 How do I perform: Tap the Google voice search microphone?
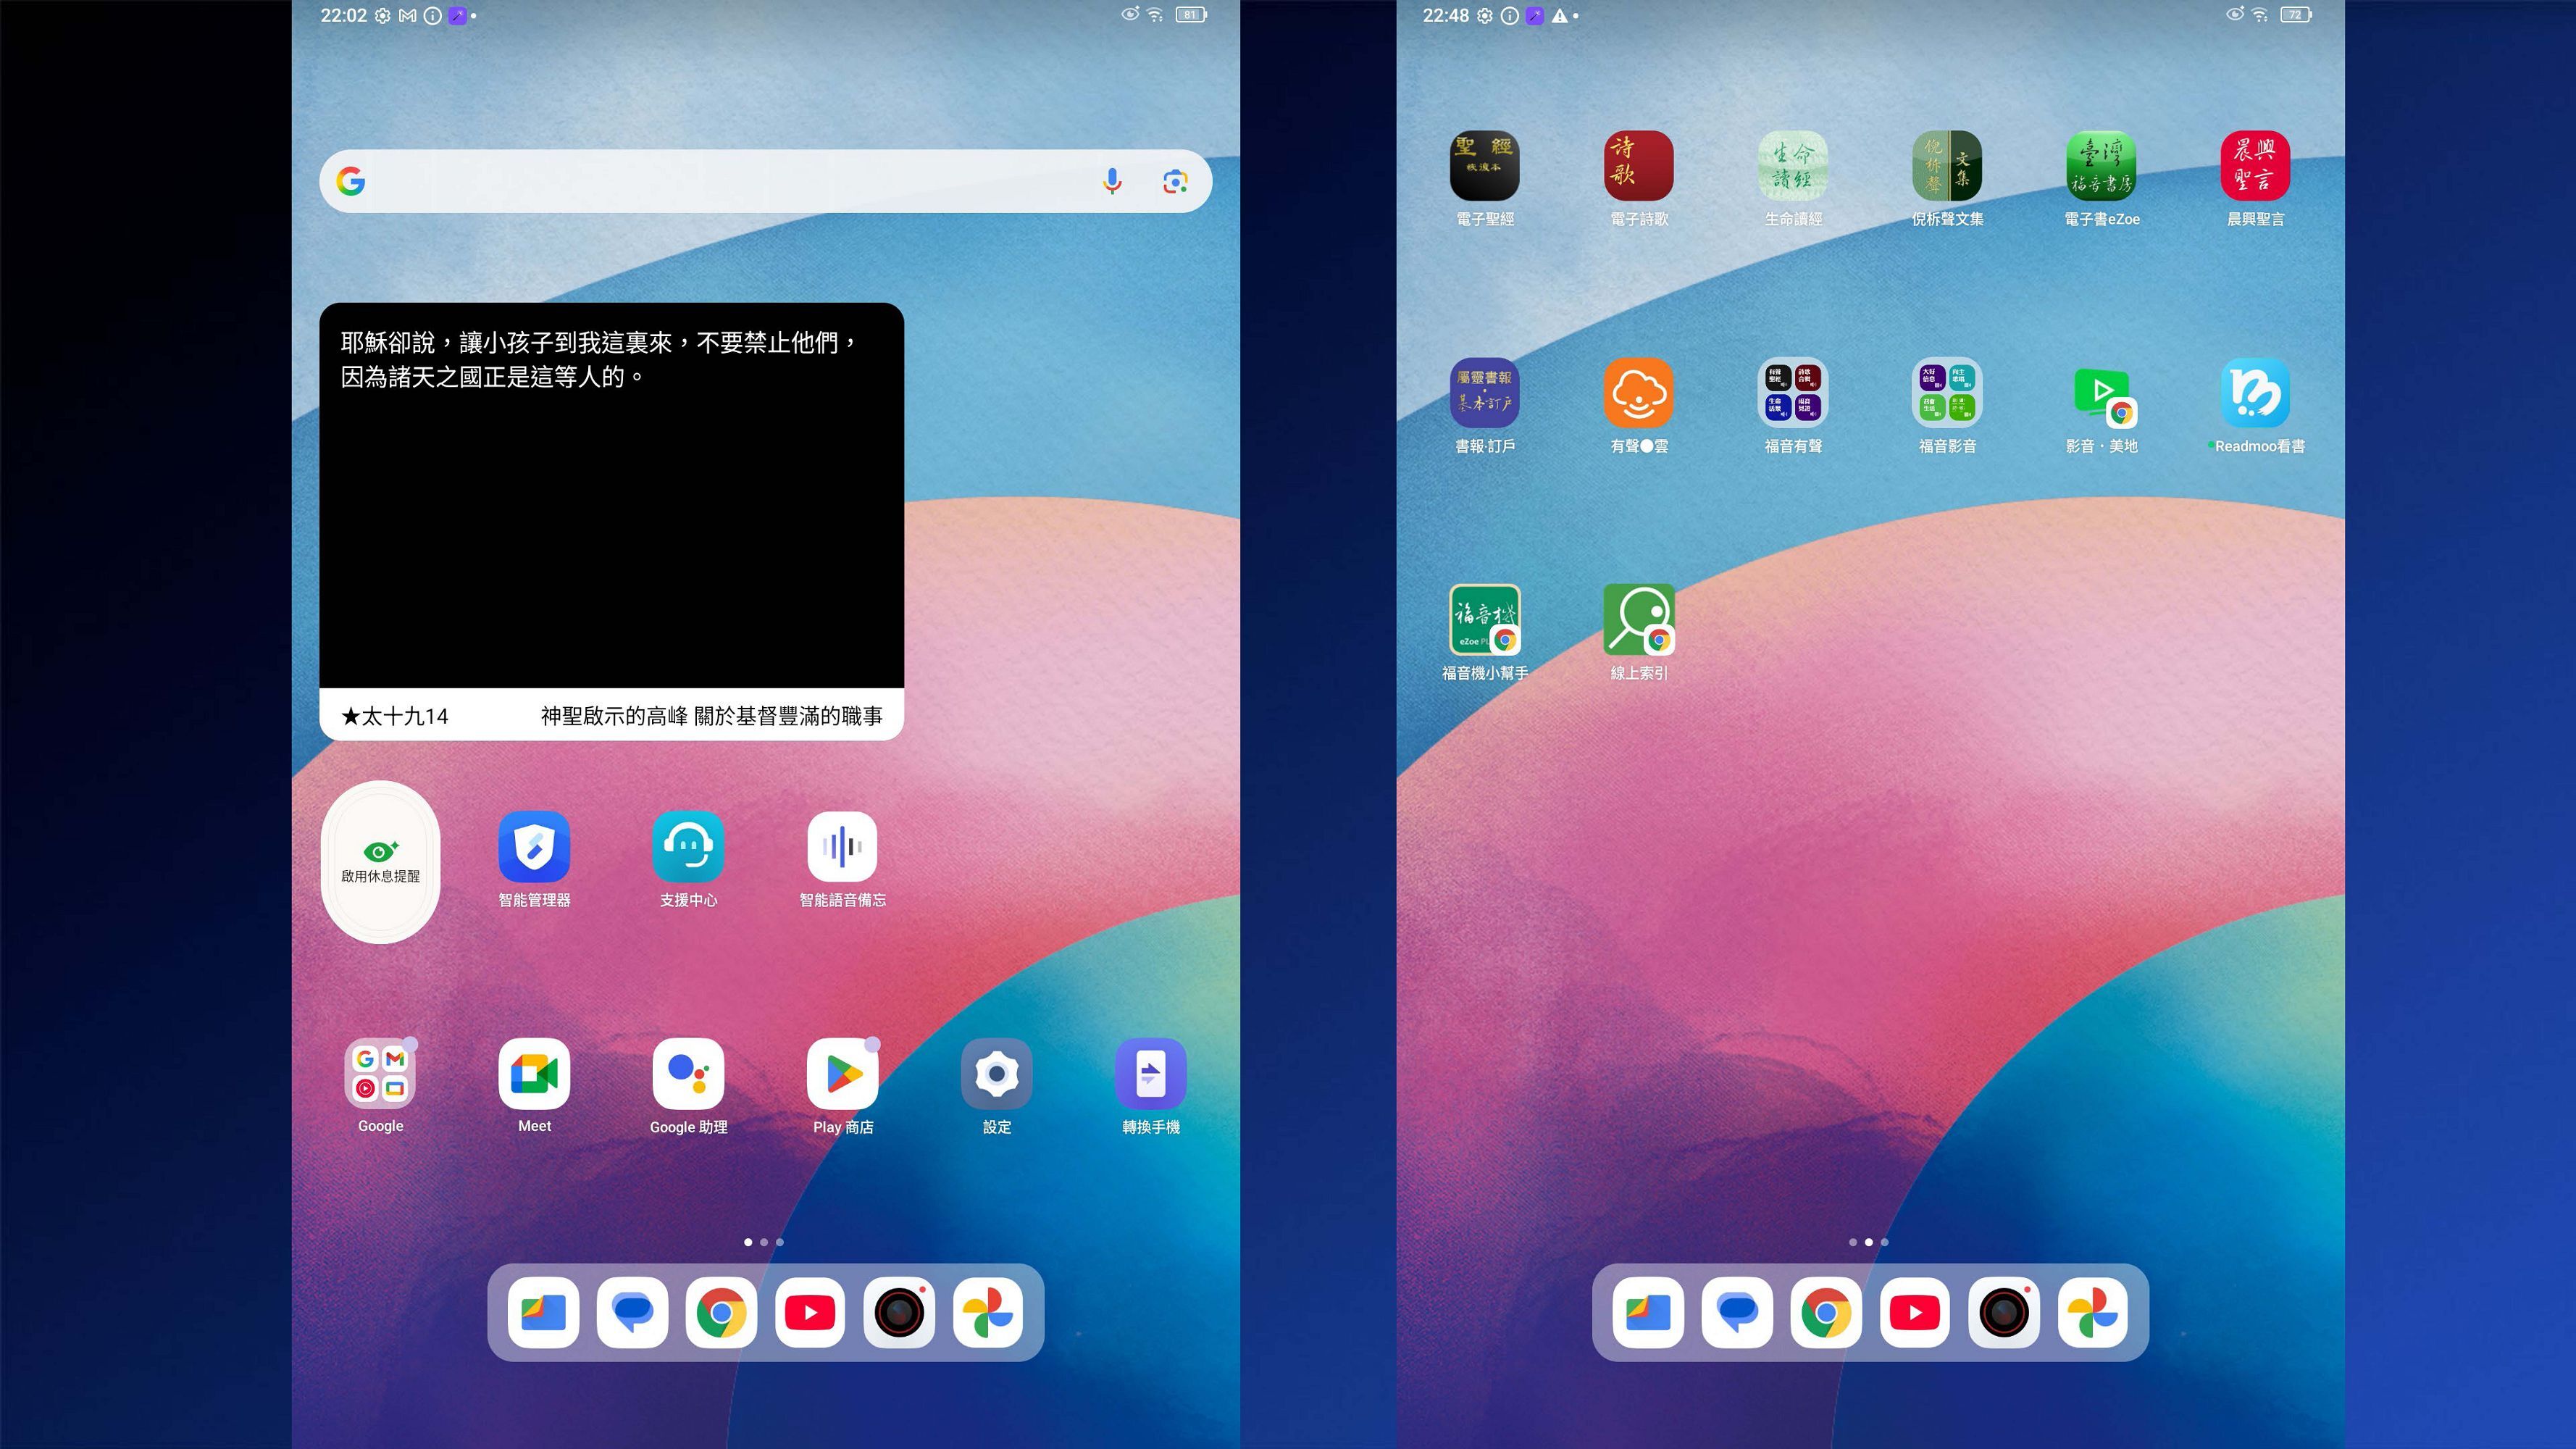[1111, 181]
